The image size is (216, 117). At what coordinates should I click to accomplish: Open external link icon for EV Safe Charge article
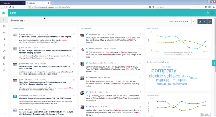(73, 48)
